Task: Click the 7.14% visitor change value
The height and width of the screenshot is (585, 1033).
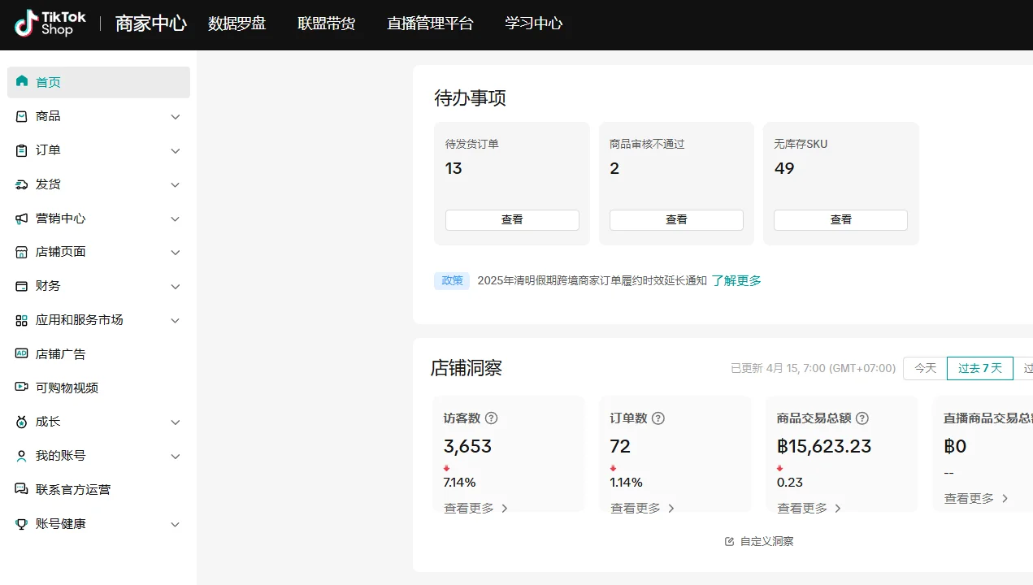Action: (x=459, y=482)
